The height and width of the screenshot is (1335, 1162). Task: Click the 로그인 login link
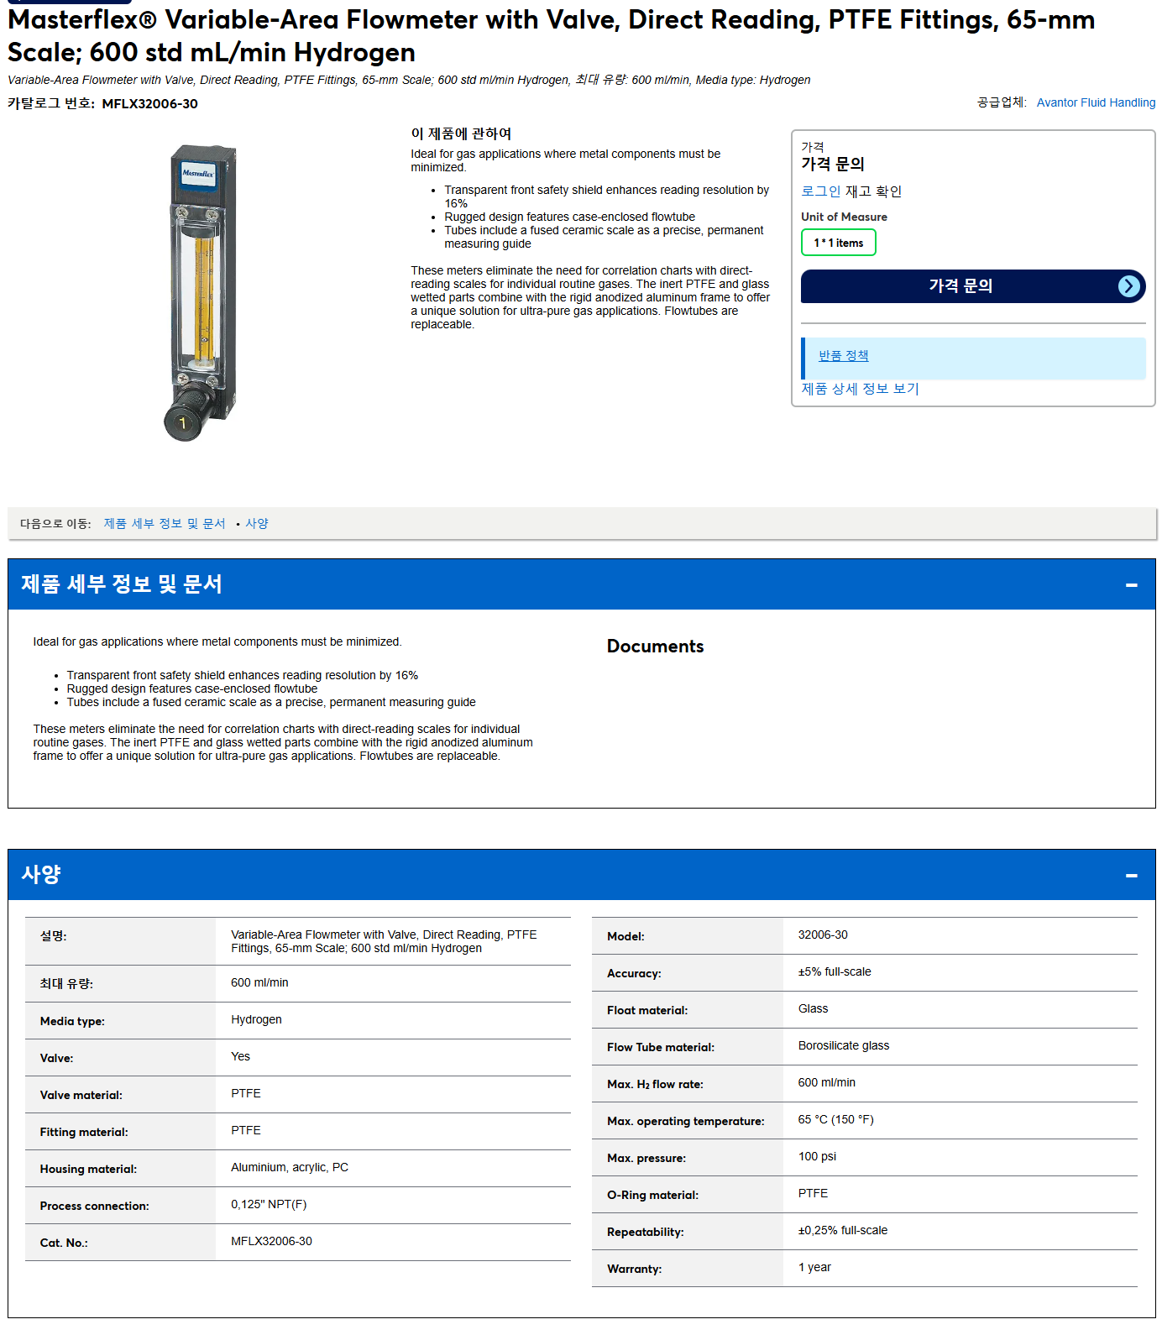(820, 191)
